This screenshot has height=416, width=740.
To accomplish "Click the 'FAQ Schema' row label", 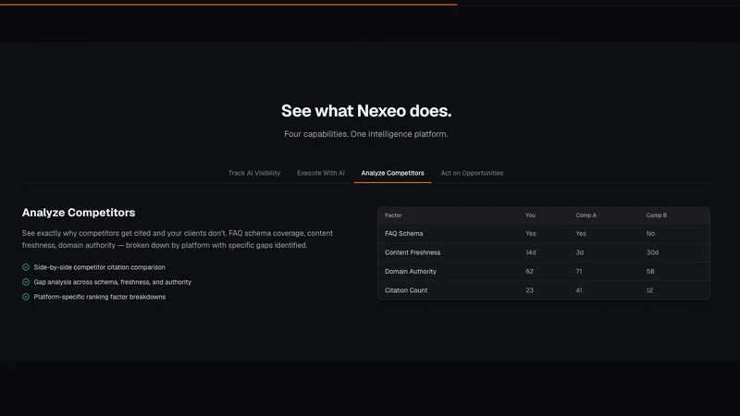I will coord(404,234).
